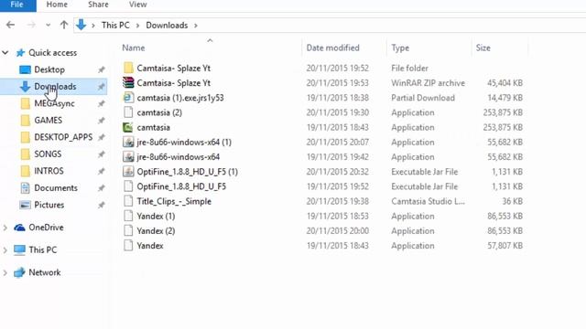Viewport: 586px width, 329px height.
Task: Select the camtasia (1).exe.jrs1y53 partial download icon
Action: 128,98
